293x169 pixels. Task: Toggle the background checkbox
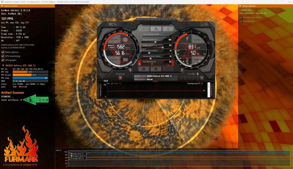pyautogui.click(x=241, y=21)
